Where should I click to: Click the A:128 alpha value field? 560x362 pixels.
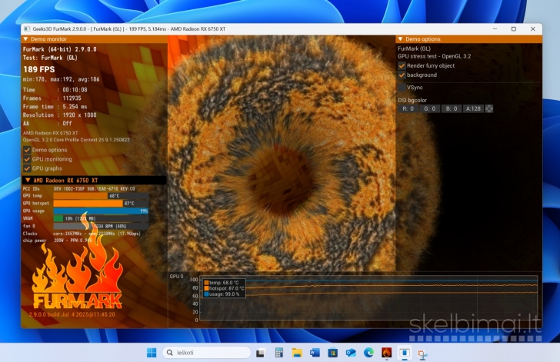coord(473,108)
